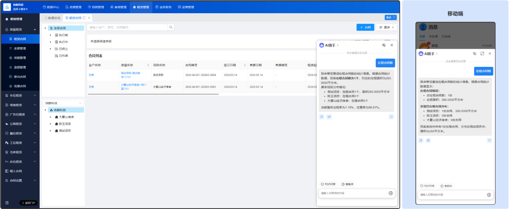Refresh the 租赁合同 tab with reload icon
509x209 pixels.
point(84,18)
